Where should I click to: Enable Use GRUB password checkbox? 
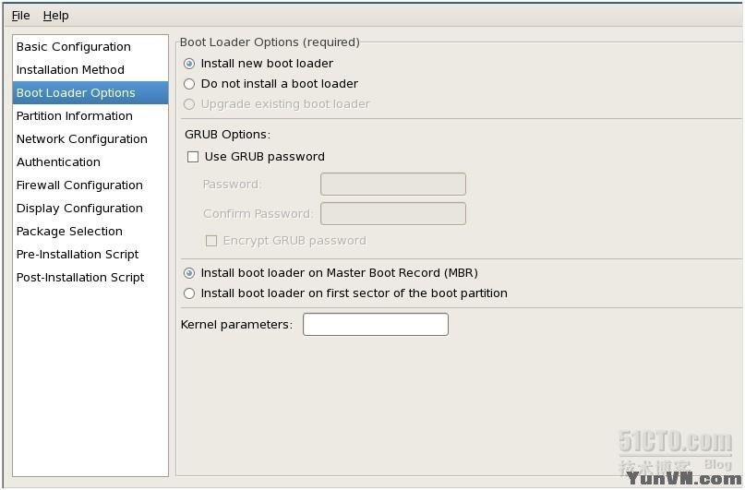pyautogui.click(x=193, y=157)
